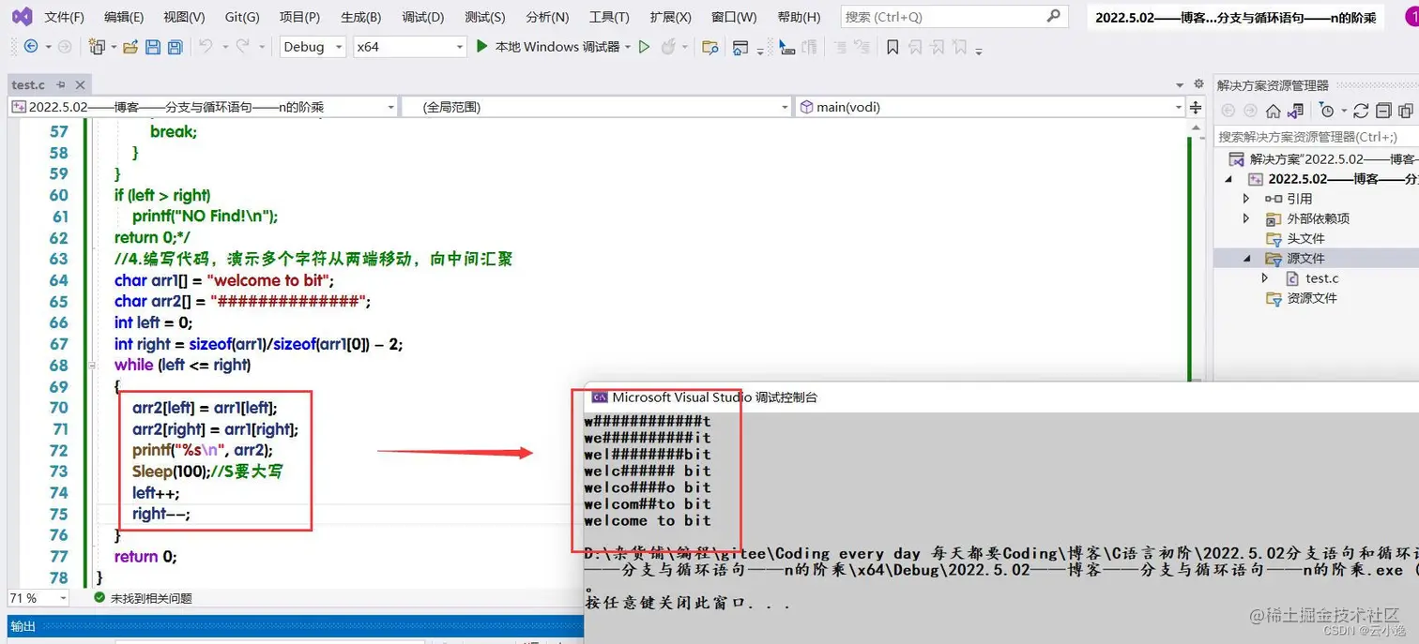Select the solution root node 解决方案
1419x644 pixels.
(1323, 159)
